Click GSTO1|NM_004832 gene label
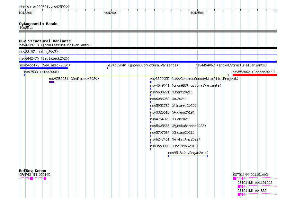Viewport: 286px width, 198px height. point(252,191)
